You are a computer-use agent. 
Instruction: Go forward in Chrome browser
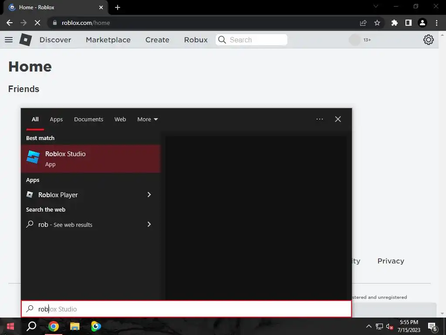tap(24, 23)
